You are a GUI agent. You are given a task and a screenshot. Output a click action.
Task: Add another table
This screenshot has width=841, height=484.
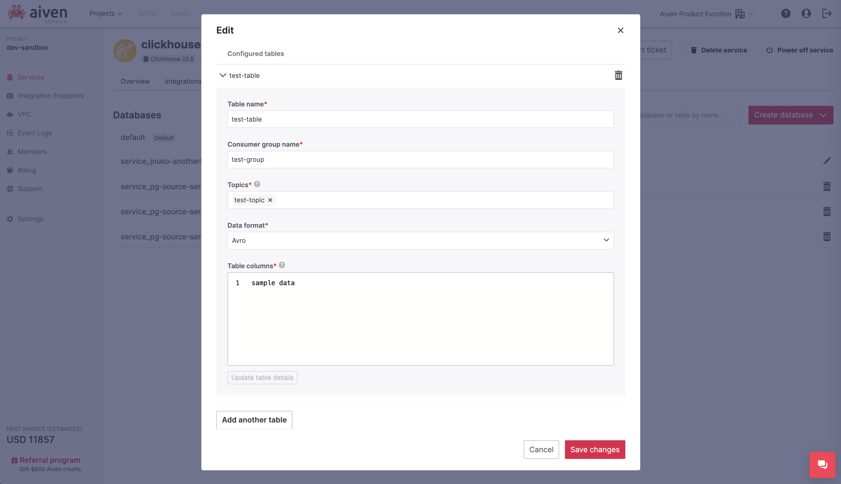[254, 420]
